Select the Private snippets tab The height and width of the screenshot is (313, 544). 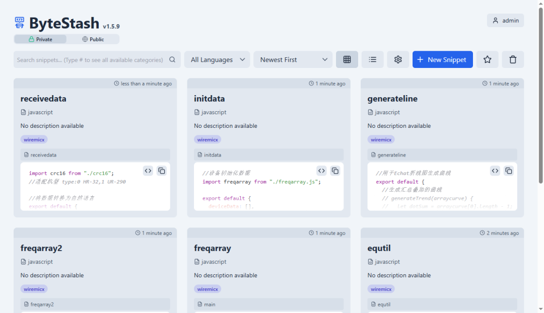click(40, 39)
